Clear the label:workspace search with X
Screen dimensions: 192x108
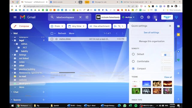click(80, 17)
